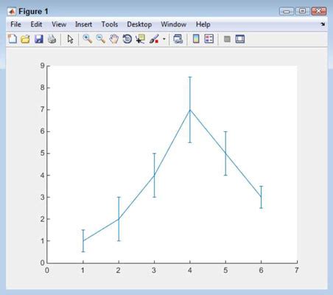Viewport: 333px width, 295px height.
Task: Activate the Edit Plot arrow tool
Action: [x=70, y=39]
